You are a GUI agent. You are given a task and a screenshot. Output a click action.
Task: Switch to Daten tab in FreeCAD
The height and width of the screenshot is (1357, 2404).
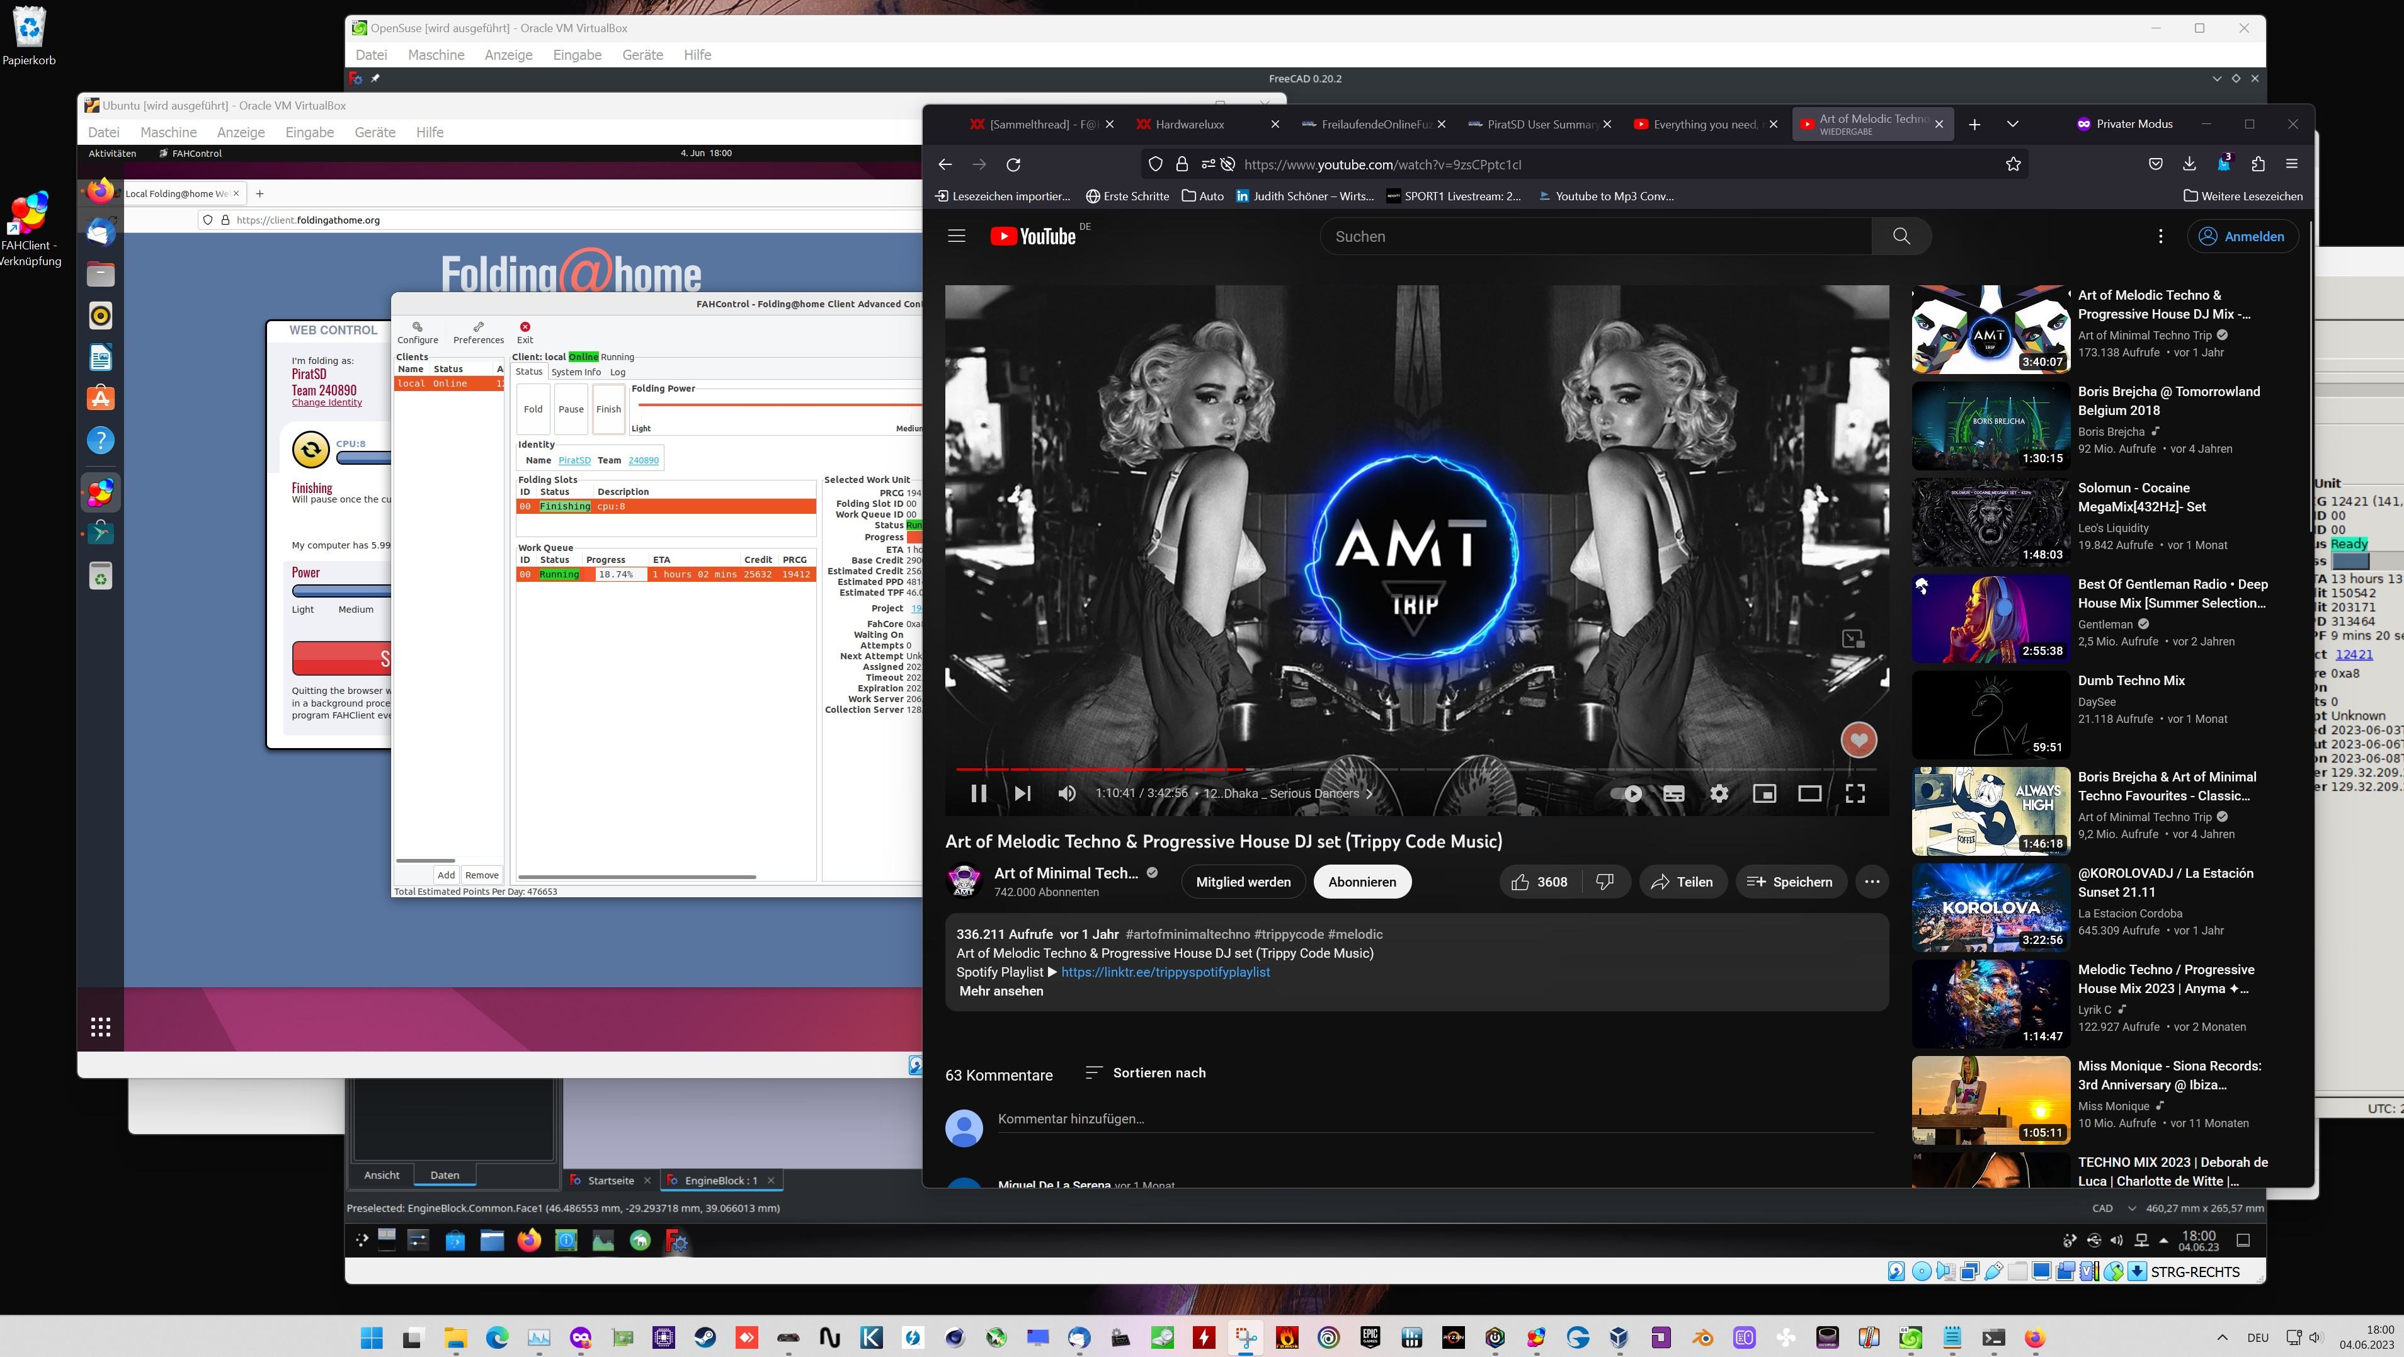pos(444,1175)
